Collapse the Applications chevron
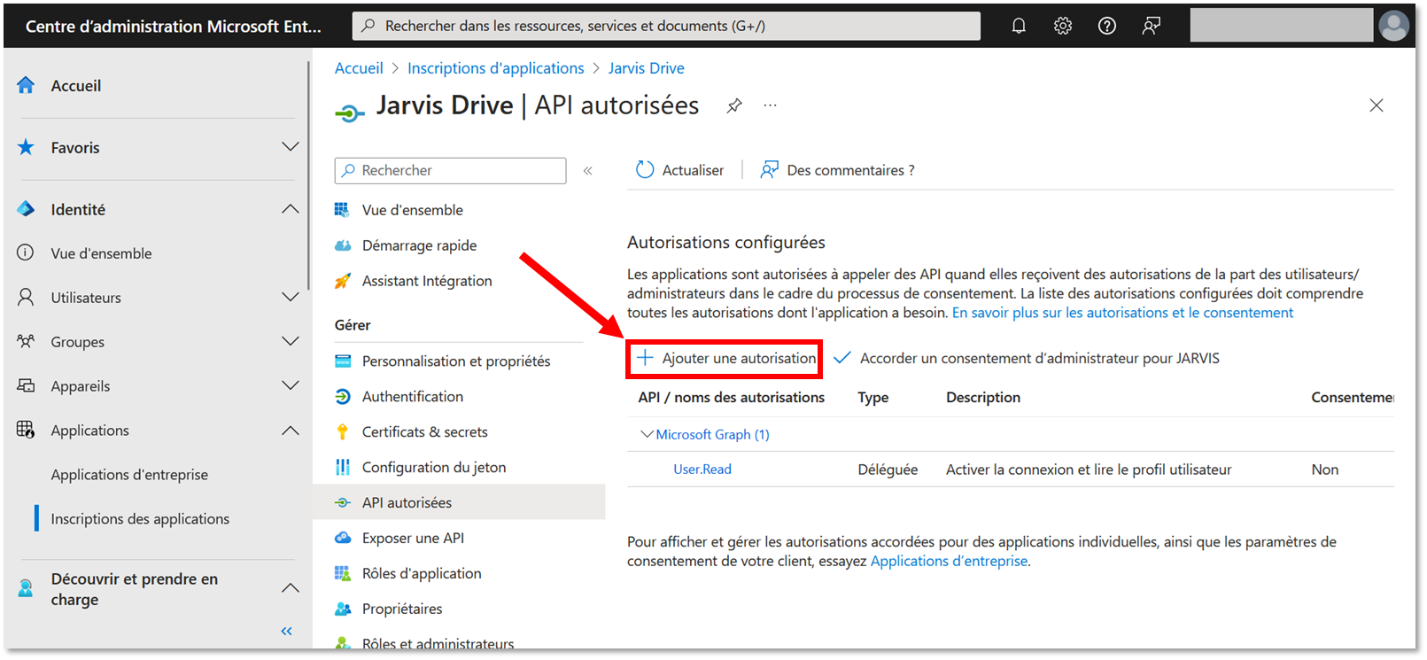 click(290, 431)
